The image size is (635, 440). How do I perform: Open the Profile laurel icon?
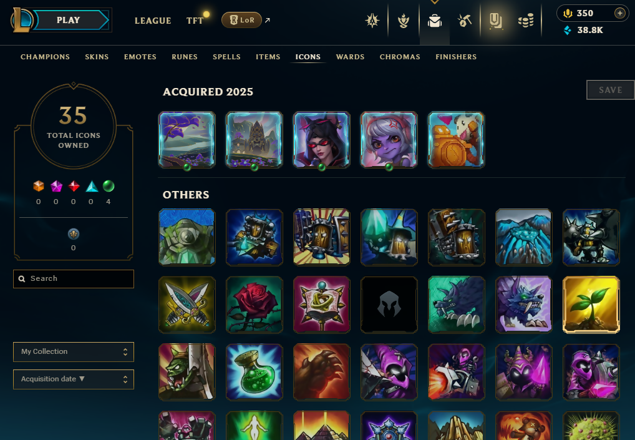404,21
